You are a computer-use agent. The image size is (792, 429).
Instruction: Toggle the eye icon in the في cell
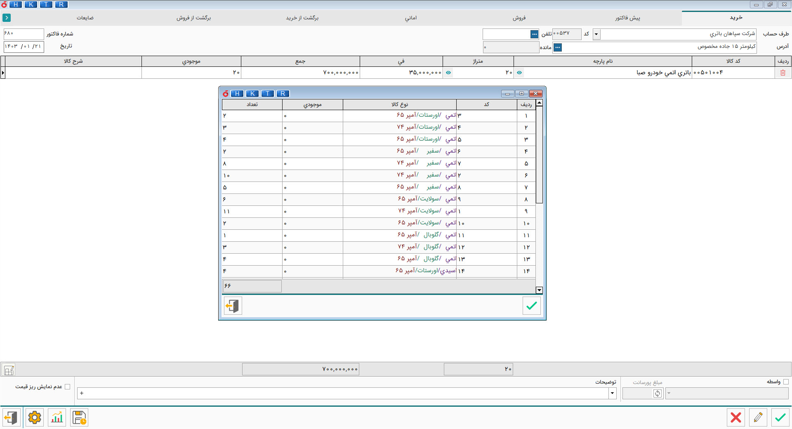(448, 73)
